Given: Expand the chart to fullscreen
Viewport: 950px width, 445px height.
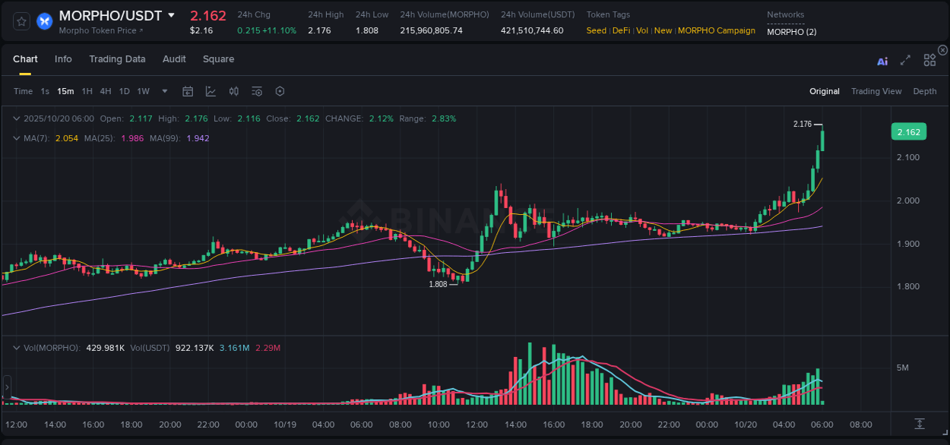Looking at the screenshot, I should click(x=905, y=60).
